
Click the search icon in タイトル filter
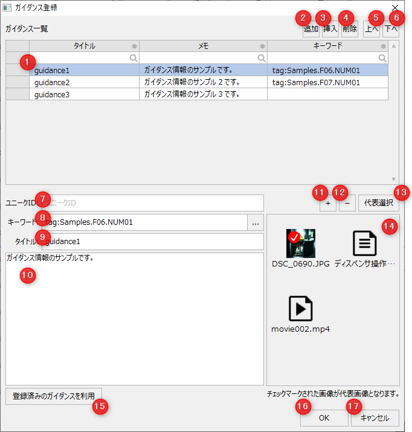(x=134, y=58)
